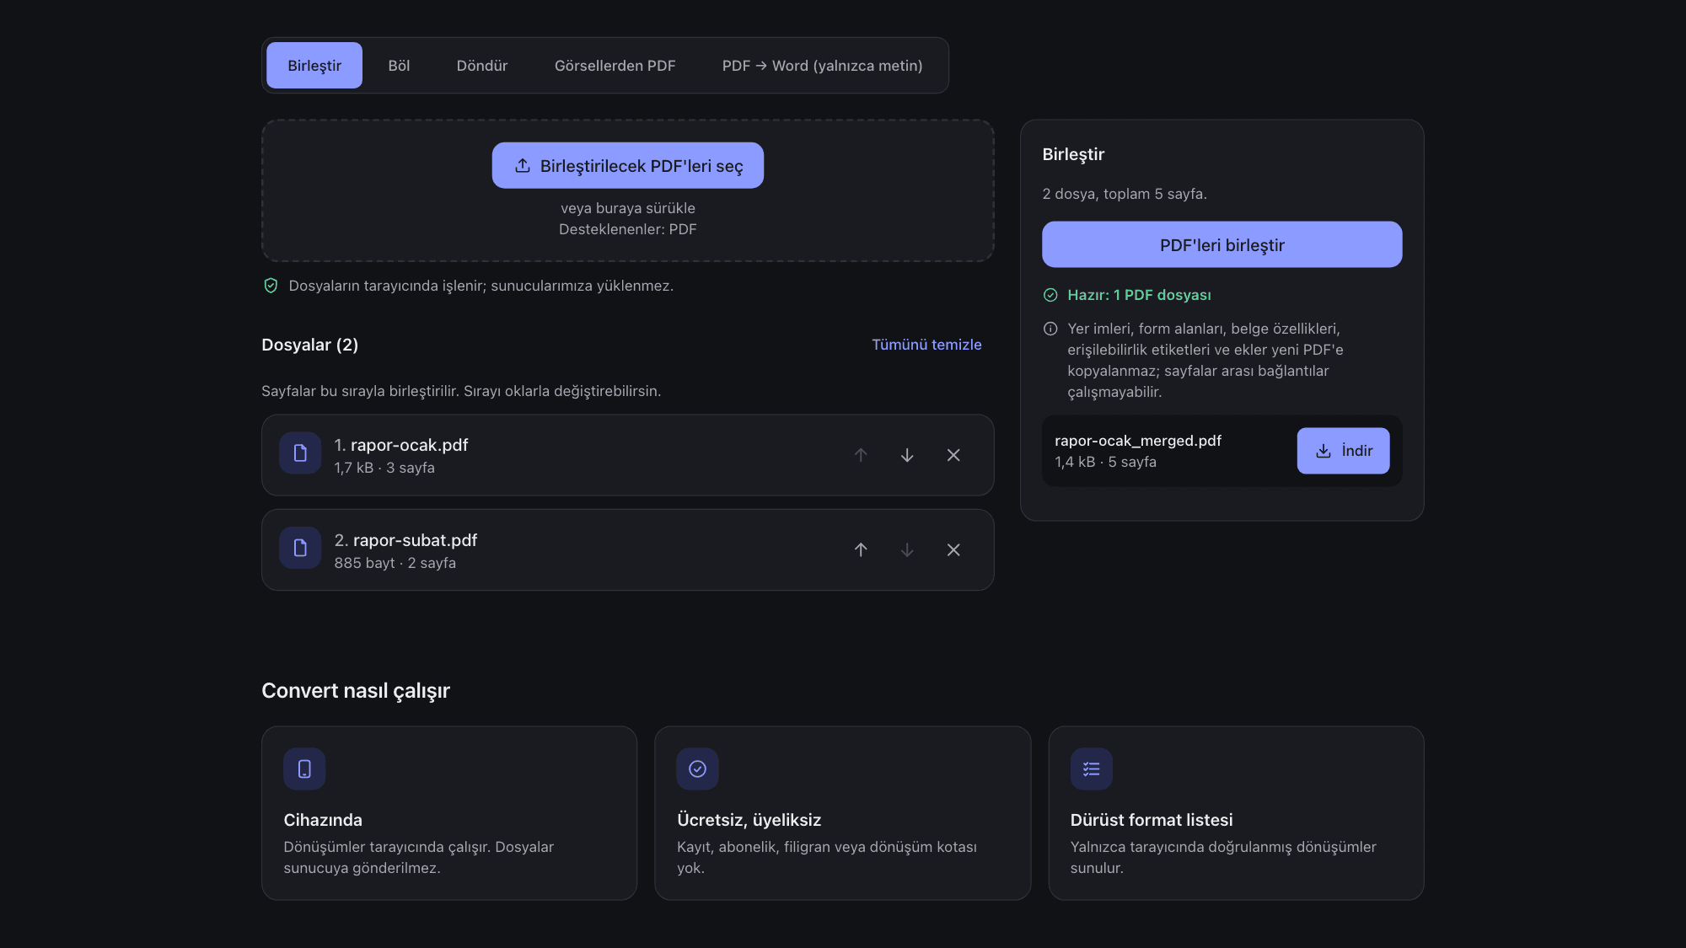Select the Birleştir tab
1686x948 pixels.
pyautogui.click(x=314, y=65)
